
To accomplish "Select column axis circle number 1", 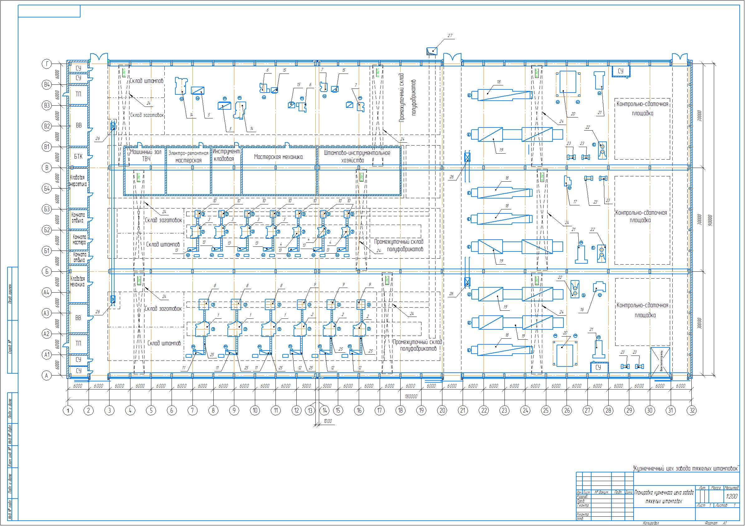I will [68, 411].
